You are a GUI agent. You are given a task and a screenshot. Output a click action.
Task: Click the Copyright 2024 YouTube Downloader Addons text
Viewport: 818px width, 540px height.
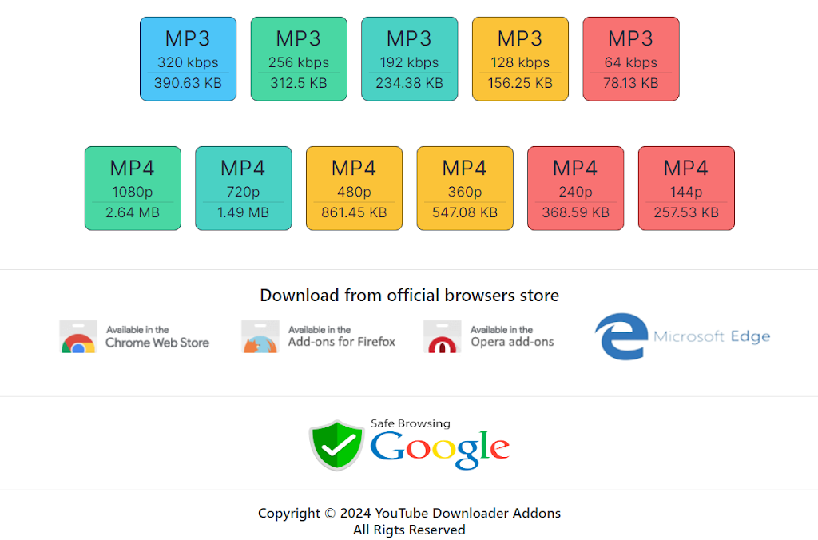coord(410,513)
